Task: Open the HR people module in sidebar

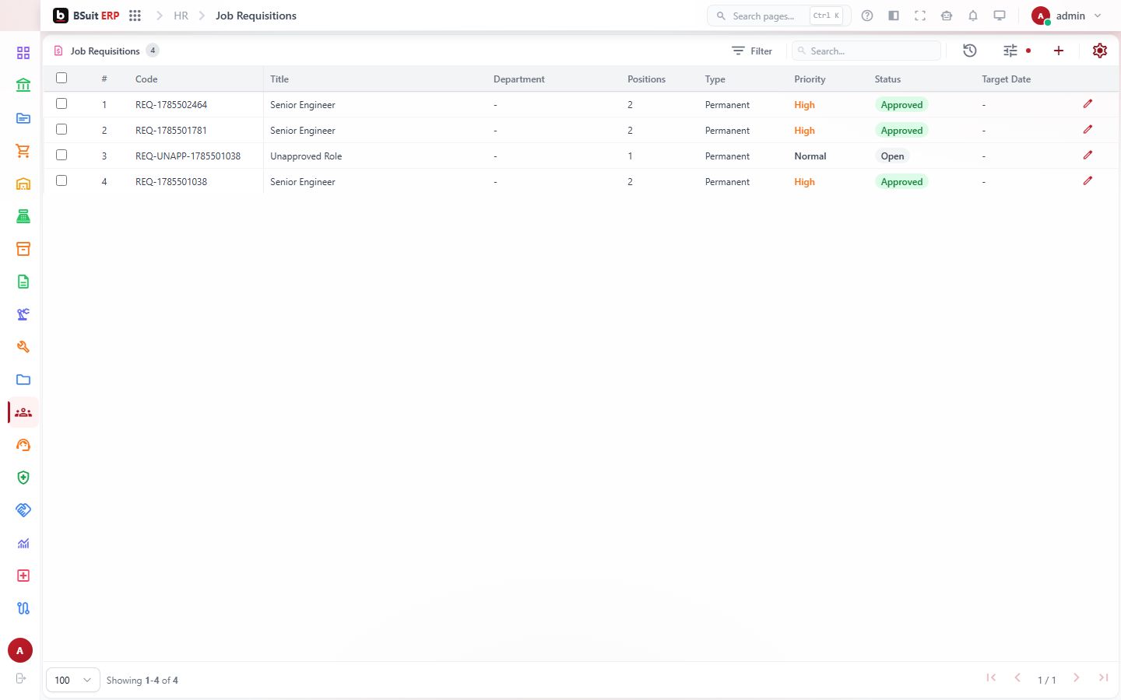Action: [23, 412]
